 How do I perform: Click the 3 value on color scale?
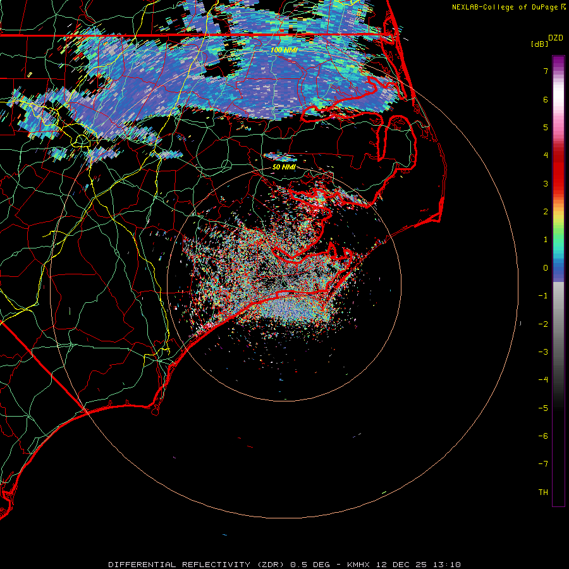click(546, 183)
